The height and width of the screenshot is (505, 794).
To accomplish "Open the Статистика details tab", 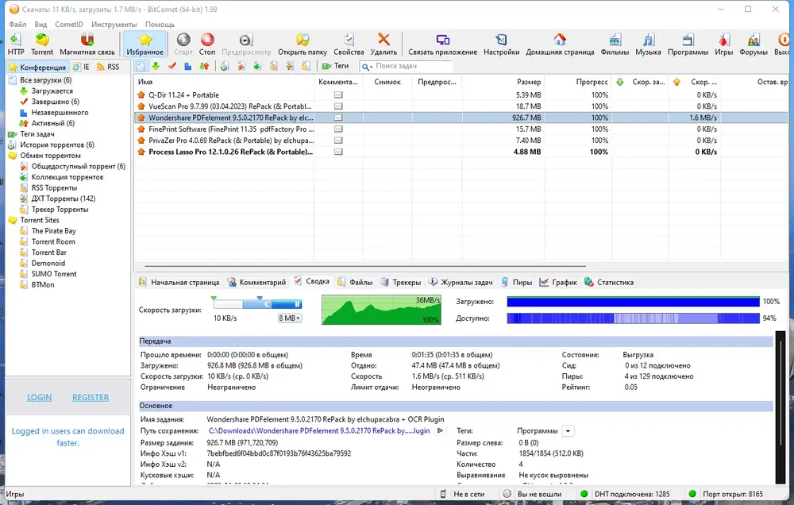I will click(609, 282).
